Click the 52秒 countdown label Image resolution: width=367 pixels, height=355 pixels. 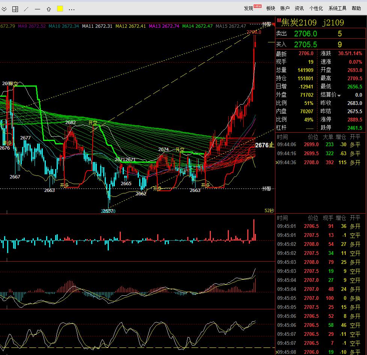point(269,210)
